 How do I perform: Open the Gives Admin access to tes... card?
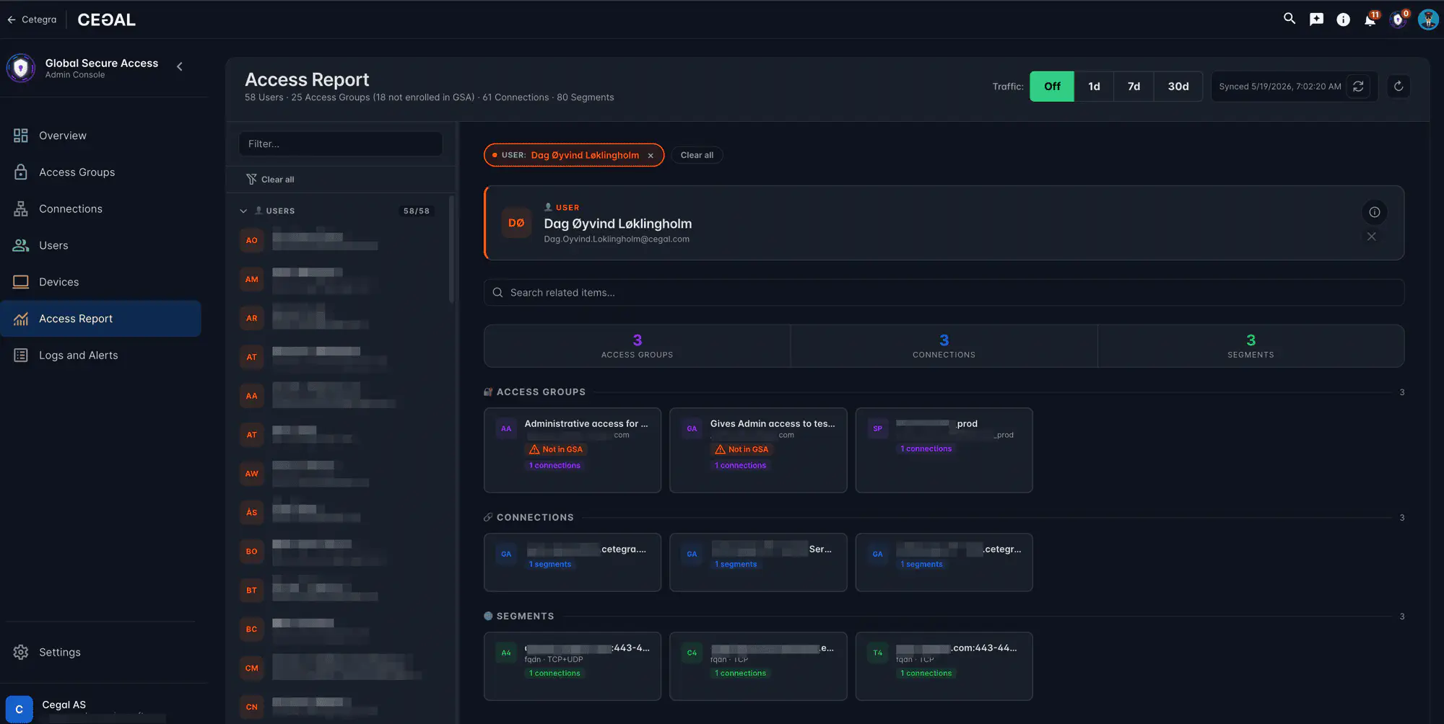pyautogui.click(x=758, y=450)
